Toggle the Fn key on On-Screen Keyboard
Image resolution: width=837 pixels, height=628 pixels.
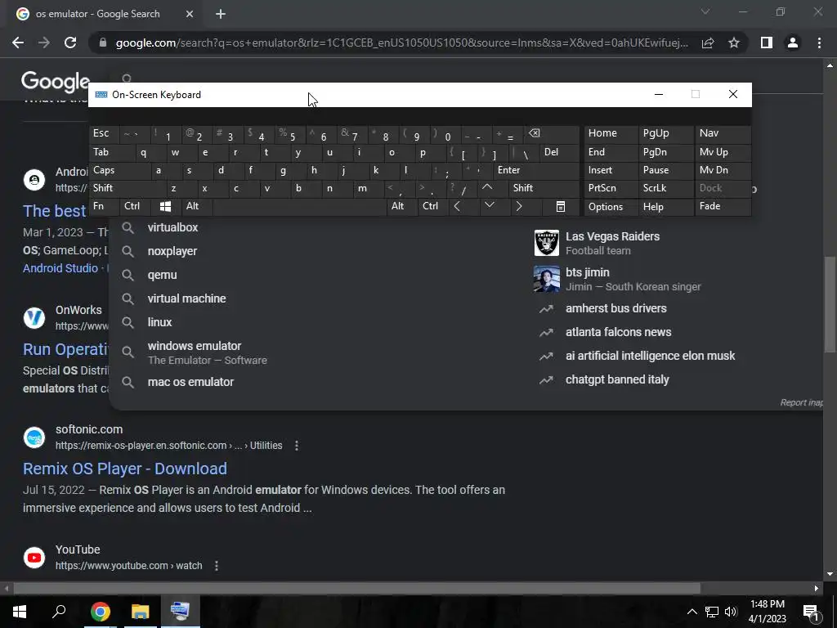click(104, 206)
